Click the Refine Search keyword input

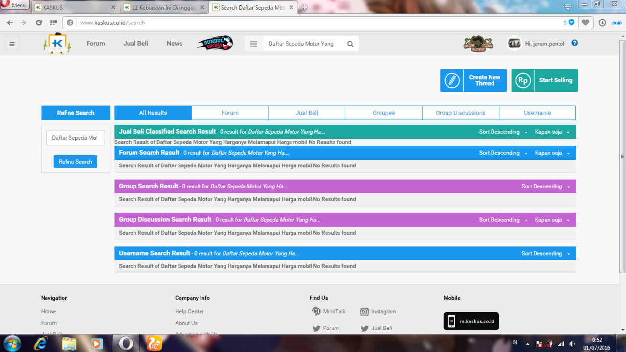tap(75, 138)
